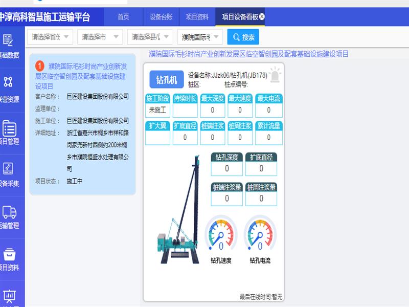This screenshot has width=409, height=307.
Task: Click the 运输管理 truck icon
Action: [9, 212]
